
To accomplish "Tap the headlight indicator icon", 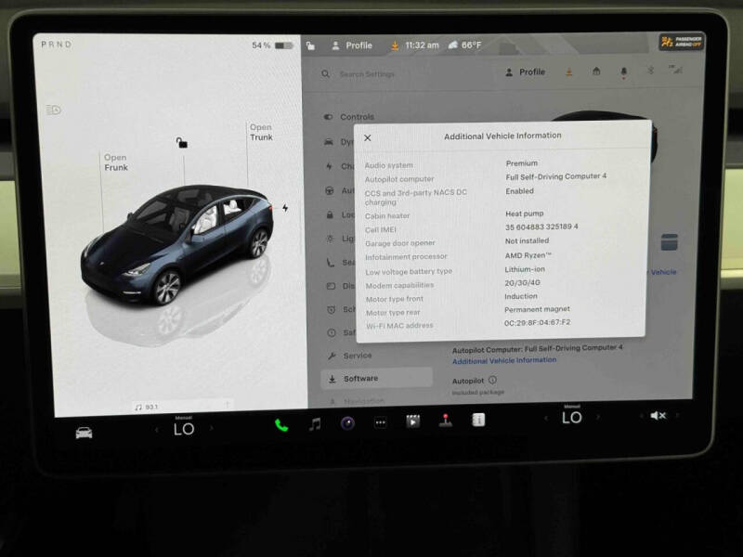I will point(54,110).
